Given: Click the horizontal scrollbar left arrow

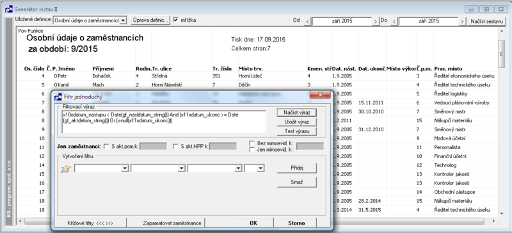Looking at the screenshot, I should (x=20, y=221).
